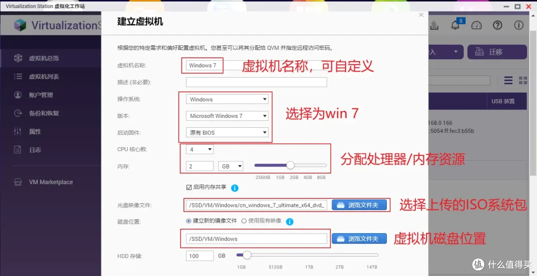Screen dimensions: 537x276
Task: Open the resource monitor gauge icon
Action: point(476,25)
